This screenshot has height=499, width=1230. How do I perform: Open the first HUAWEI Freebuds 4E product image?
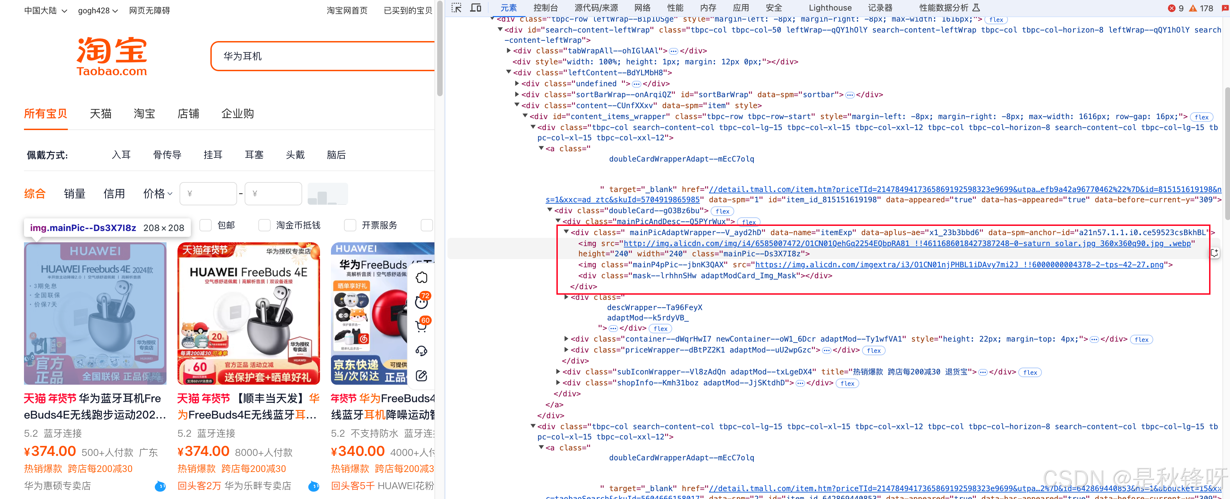[x=96, y=314]
